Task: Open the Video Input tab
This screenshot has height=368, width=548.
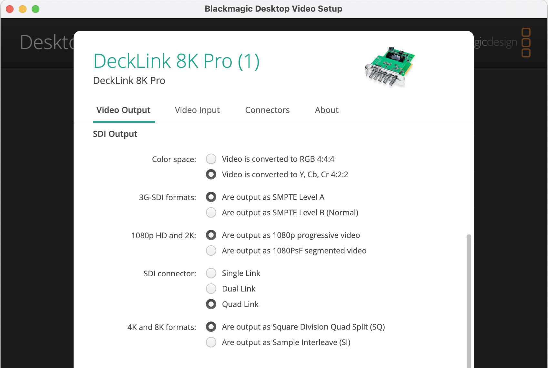Action: 197,110
